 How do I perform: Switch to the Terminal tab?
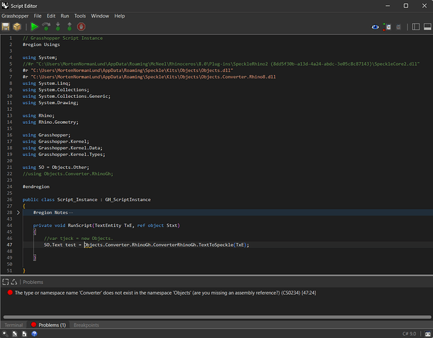pos(14,325)
